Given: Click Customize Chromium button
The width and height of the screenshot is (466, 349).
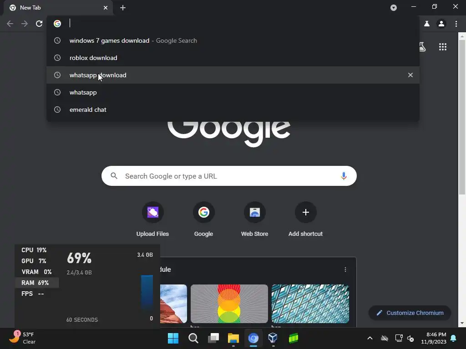Looking at the screenshot, I should 410,313.
